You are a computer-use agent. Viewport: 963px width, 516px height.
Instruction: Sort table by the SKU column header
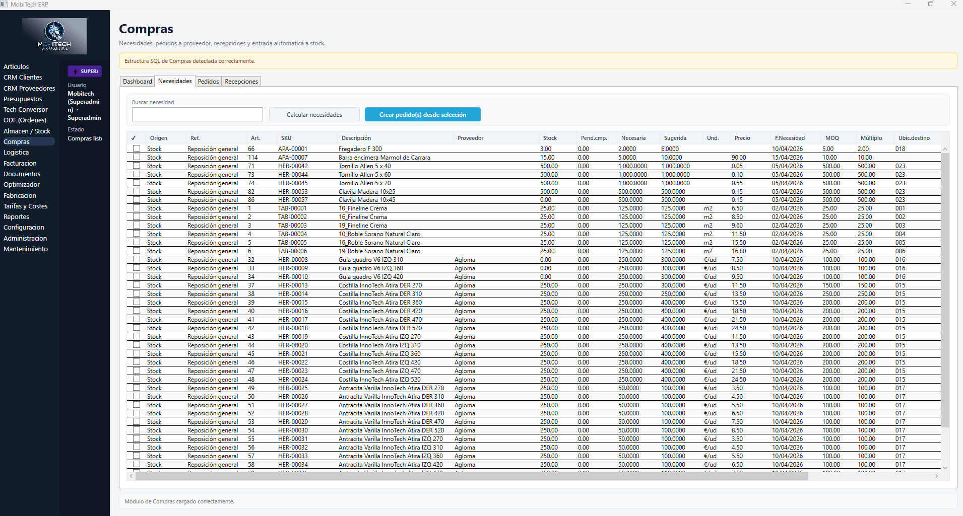[x=286, y=138]
